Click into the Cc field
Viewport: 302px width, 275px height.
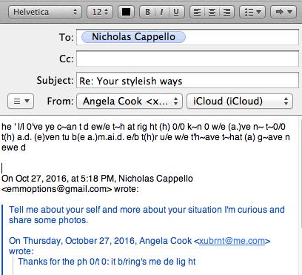187,59
